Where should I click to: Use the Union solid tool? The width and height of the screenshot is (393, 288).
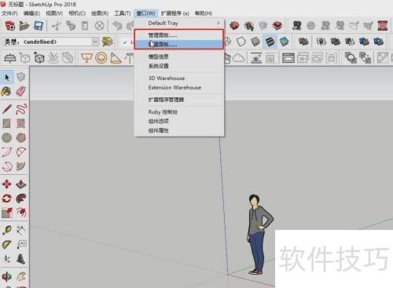(x=336, y=42)
